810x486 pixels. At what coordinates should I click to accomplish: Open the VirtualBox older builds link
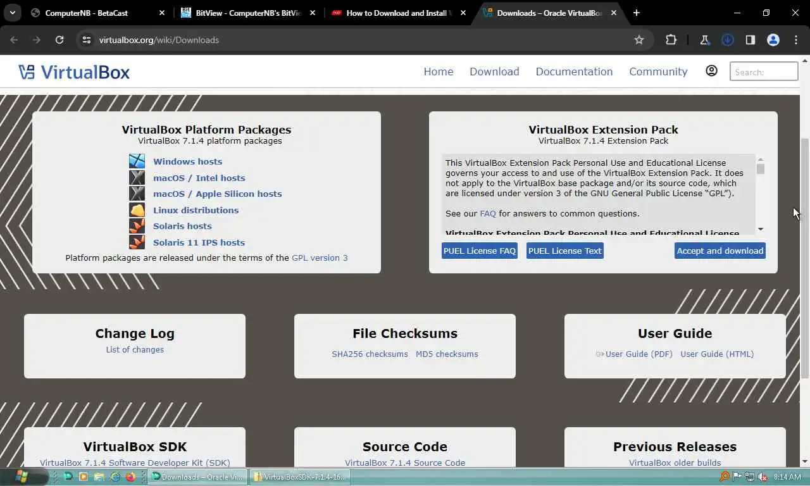[x=675, y=463]
